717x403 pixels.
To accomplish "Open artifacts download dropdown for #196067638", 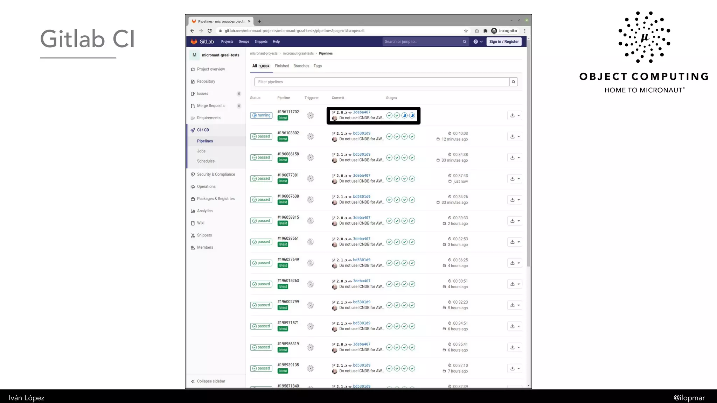I will click(x=515, y=200).
